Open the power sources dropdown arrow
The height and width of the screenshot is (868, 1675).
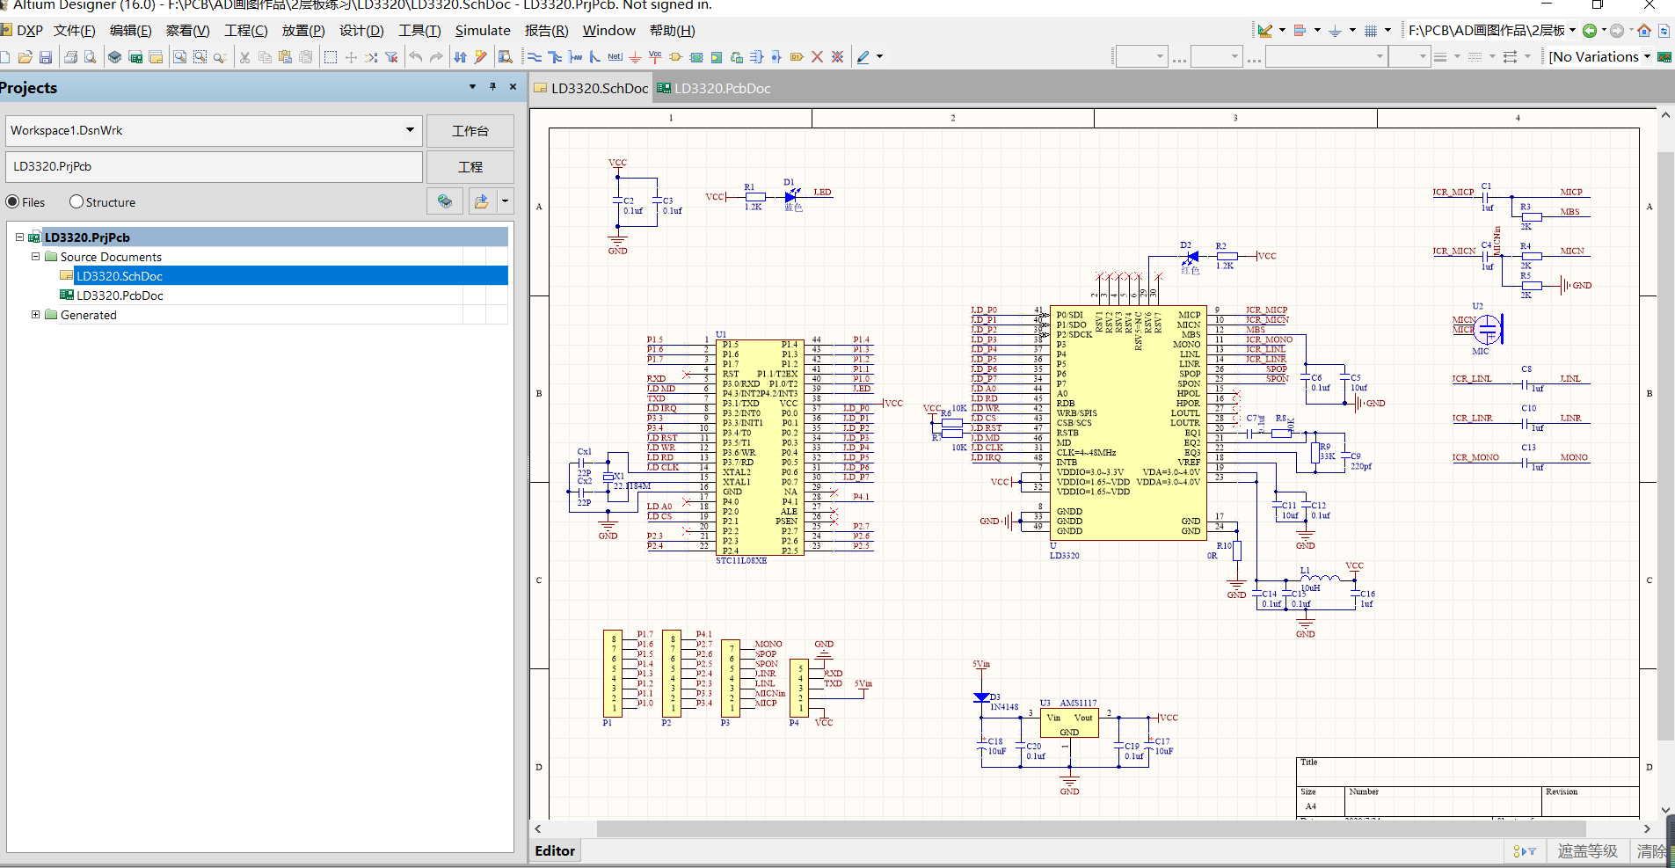coord(1352,31)
